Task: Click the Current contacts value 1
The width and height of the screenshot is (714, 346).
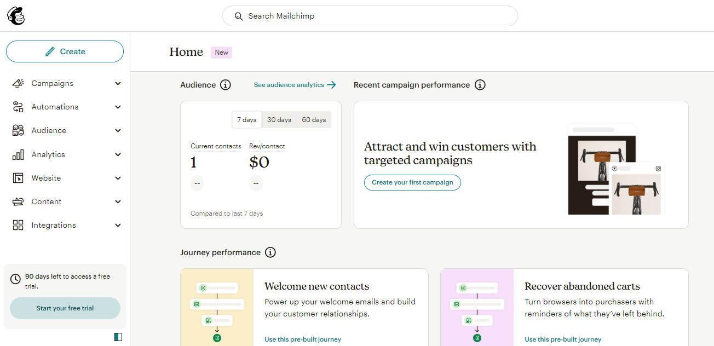Action: point(193,163)
